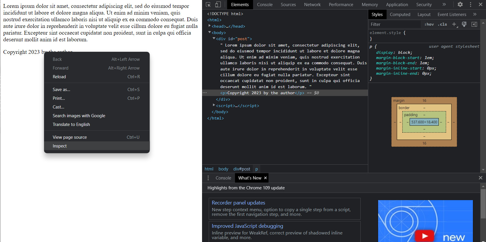Screen dimensions: 486x242
Task: Open the Sources tab
Action: click(288, 5)
